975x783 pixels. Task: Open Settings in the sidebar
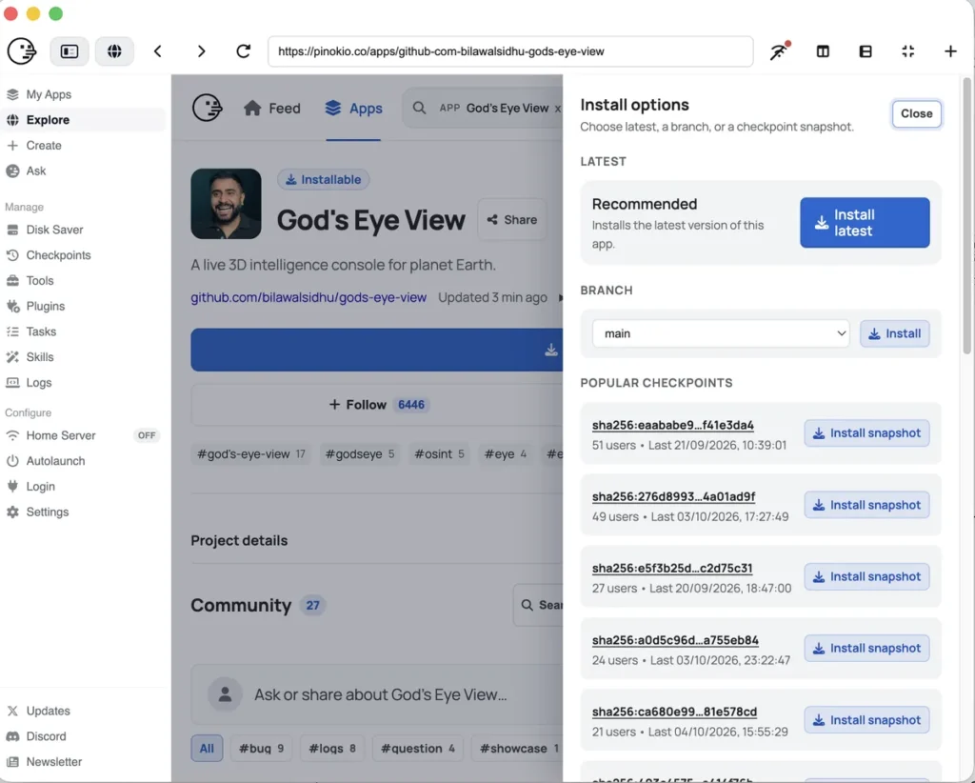pyautogui.click(x=83, y=512)
